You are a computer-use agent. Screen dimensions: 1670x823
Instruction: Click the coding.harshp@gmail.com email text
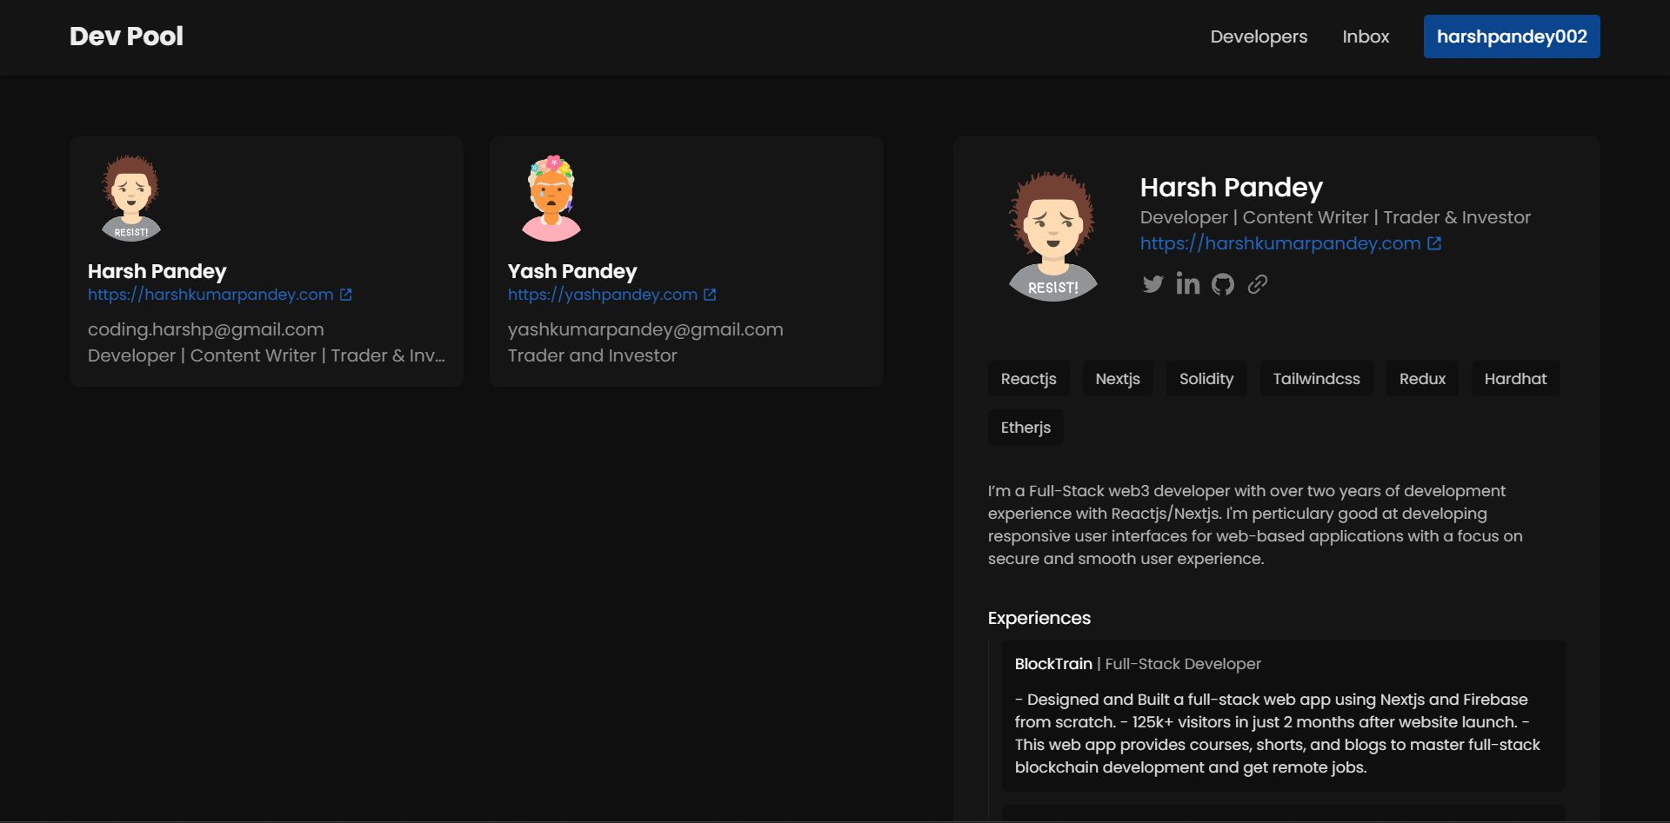tap(206, 329)
